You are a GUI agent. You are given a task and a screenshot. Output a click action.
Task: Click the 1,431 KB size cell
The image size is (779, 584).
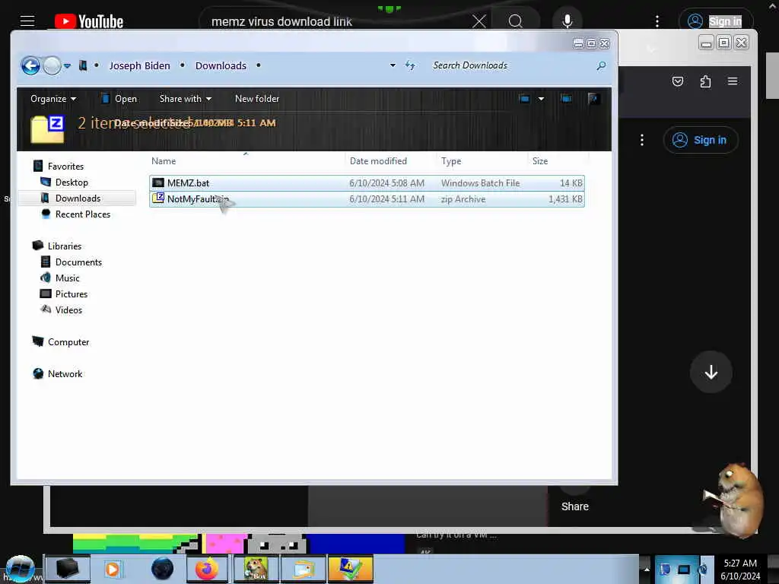pyautogui.click(x=565, y=199)
